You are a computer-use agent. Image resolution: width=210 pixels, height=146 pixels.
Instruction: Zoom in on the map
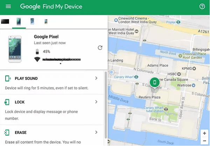[204, 133]
